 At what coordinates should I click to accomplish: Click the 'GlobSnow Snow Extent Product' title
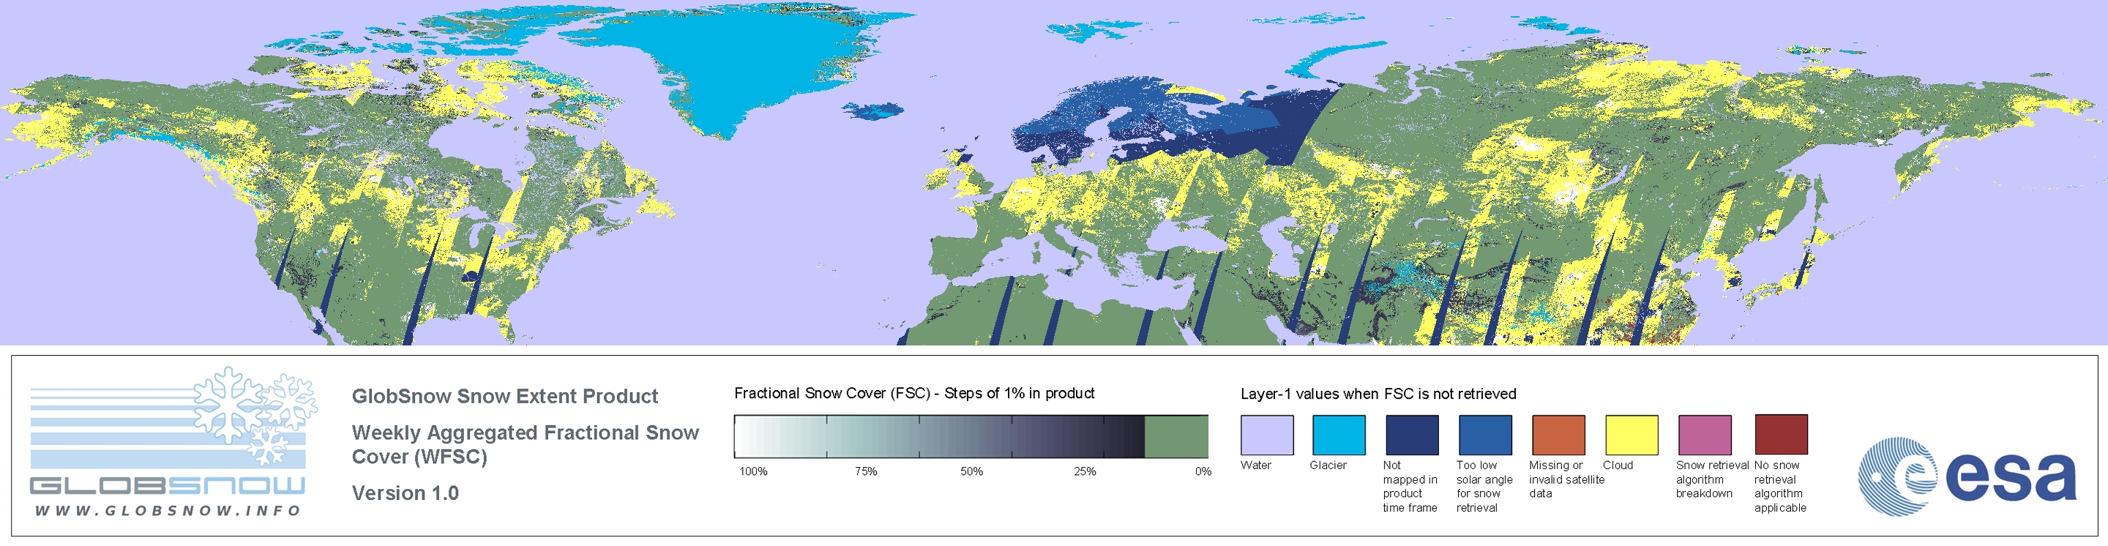click(505, 396)
